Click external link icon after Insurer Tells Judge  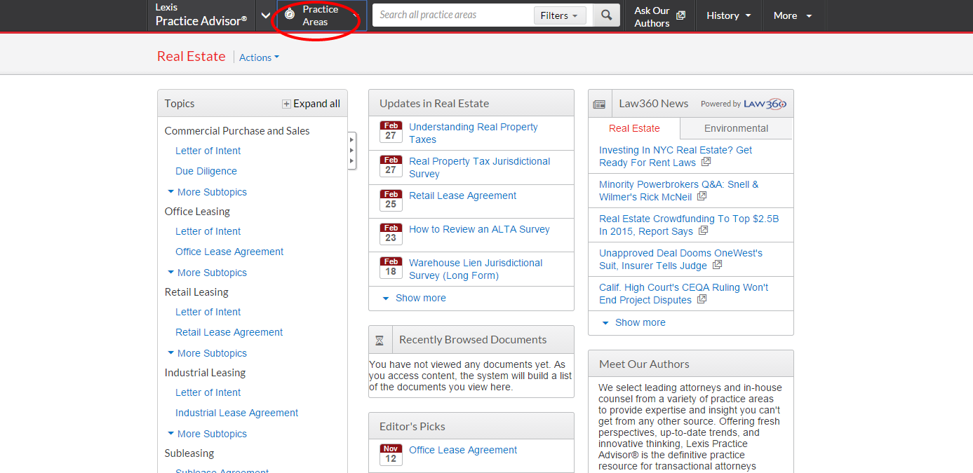(x=717, y=265)
